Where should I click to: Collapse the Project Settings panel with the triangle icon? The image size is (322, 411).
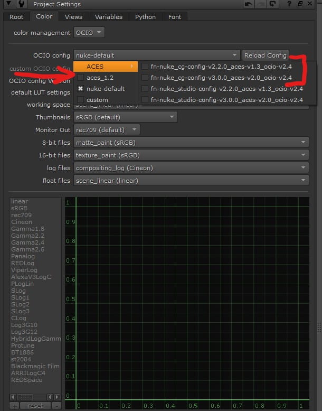[x=8, y=3]
